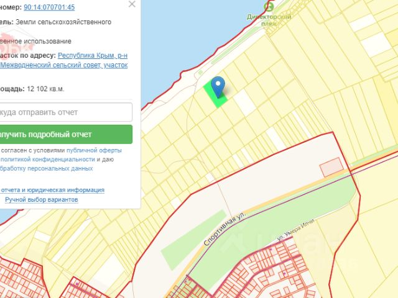398x298 pixels.
Task: Open report and юридическая информация link
Action: (52, 190)
